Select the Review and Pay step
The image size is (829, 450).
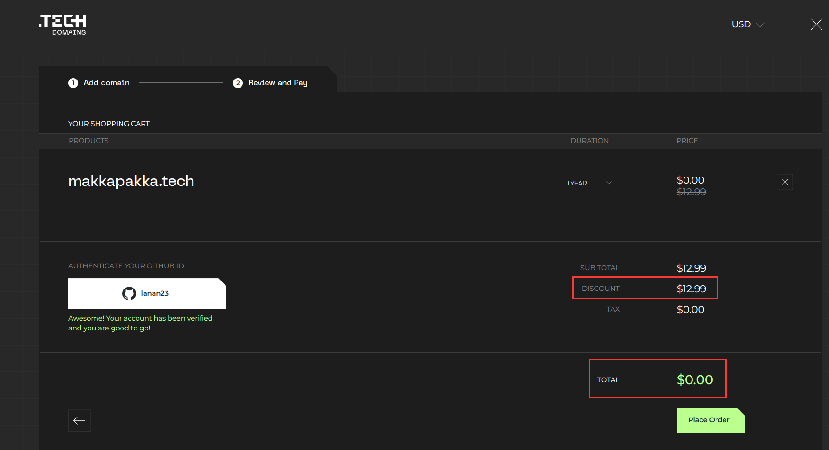pos(277,83)
